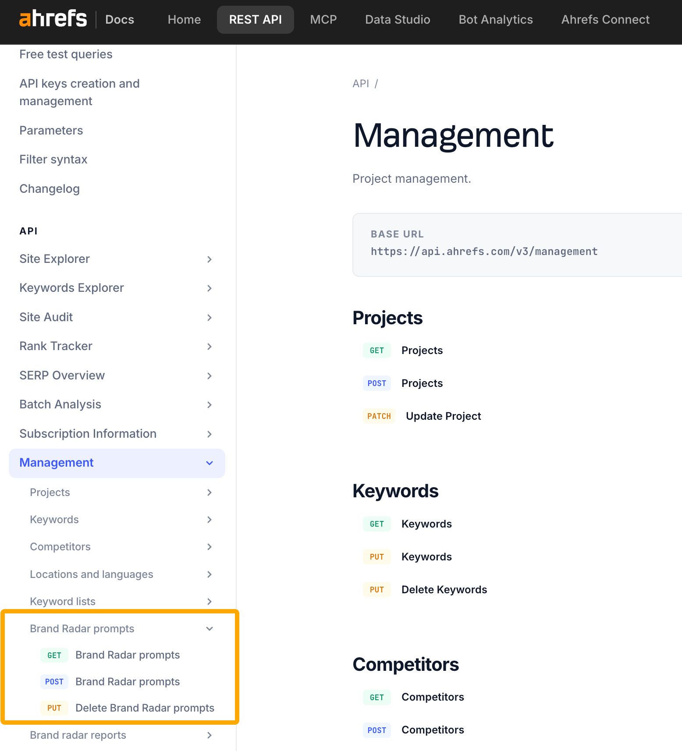Screen dimensions: 682x751
Task: Open the Home tab
Action: coord(184,20)
